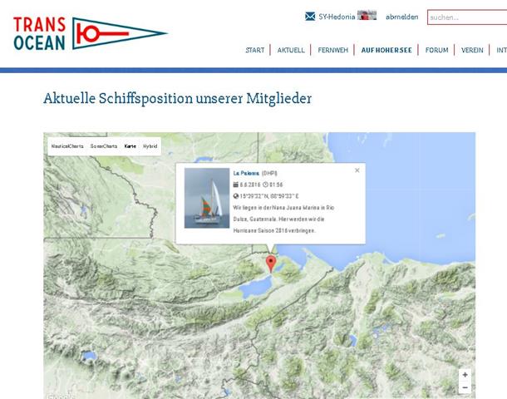Open the La Paloma ship link

[247, 172]
